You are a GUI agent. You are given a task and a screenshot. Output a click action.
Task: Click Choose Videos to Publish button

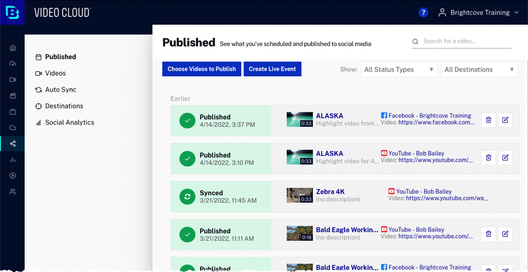point(201,69)
